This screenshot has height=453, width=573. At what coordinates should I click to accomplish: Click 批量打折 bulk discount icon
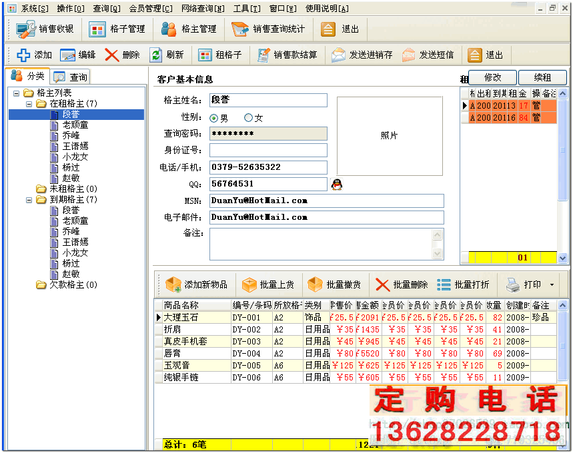click(444, 284)
